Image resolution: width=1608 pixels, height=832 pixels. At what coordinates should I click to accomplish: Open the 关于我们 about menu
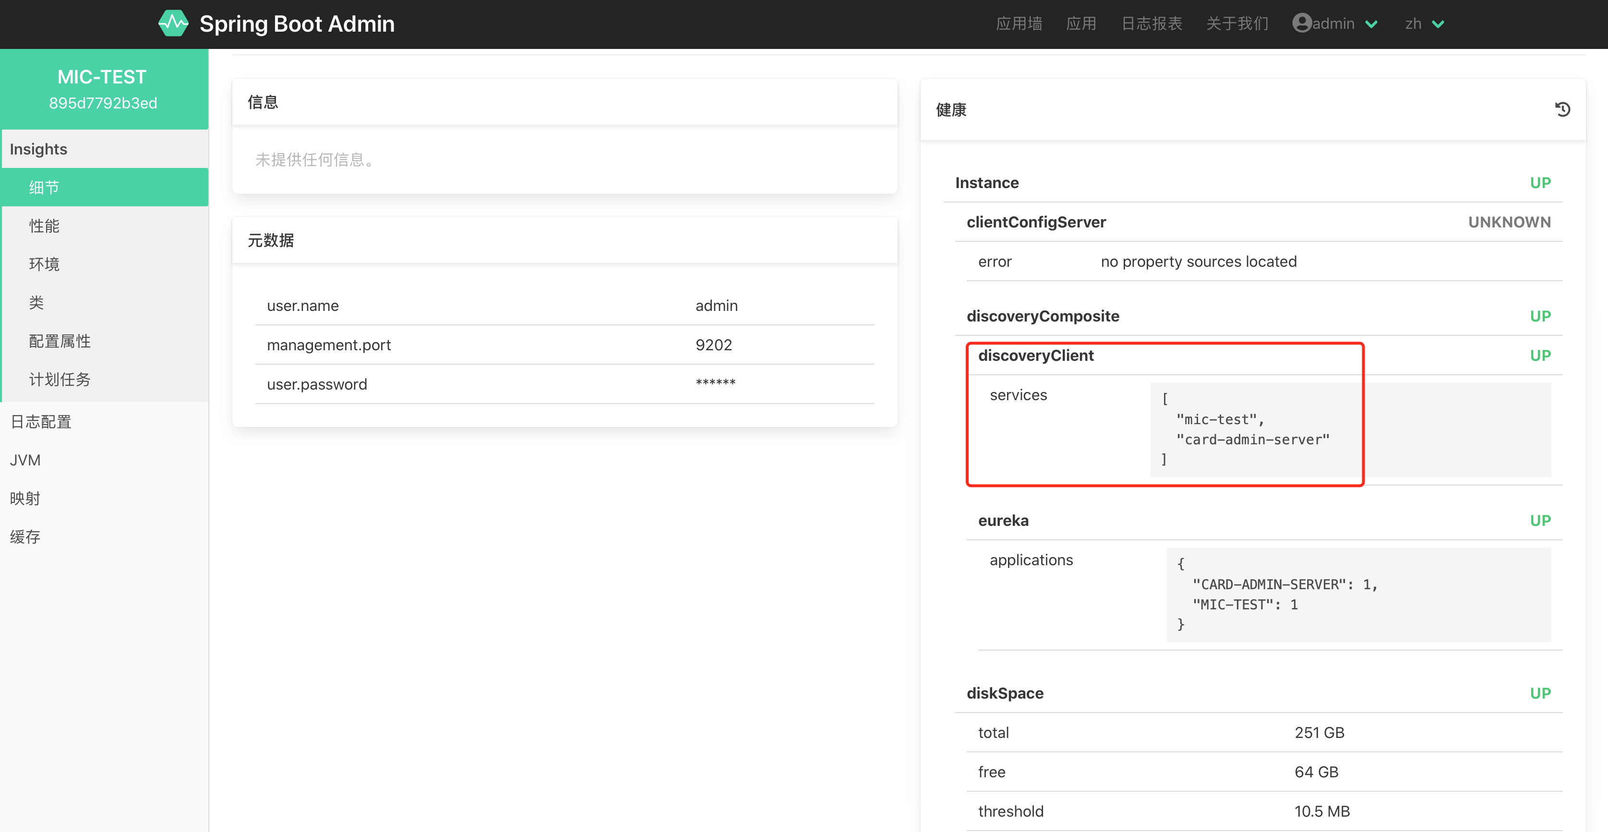tap(1237, 24)
